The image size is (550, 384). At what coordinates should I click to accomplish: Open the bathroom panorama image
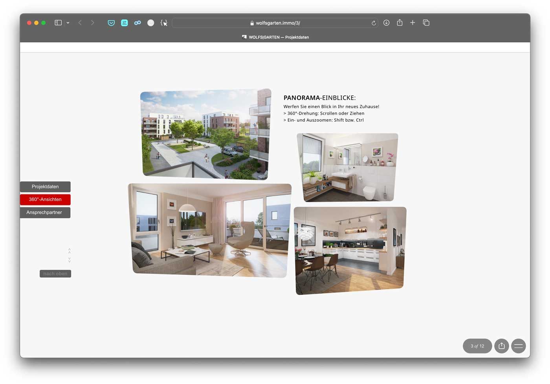point(348,167)
